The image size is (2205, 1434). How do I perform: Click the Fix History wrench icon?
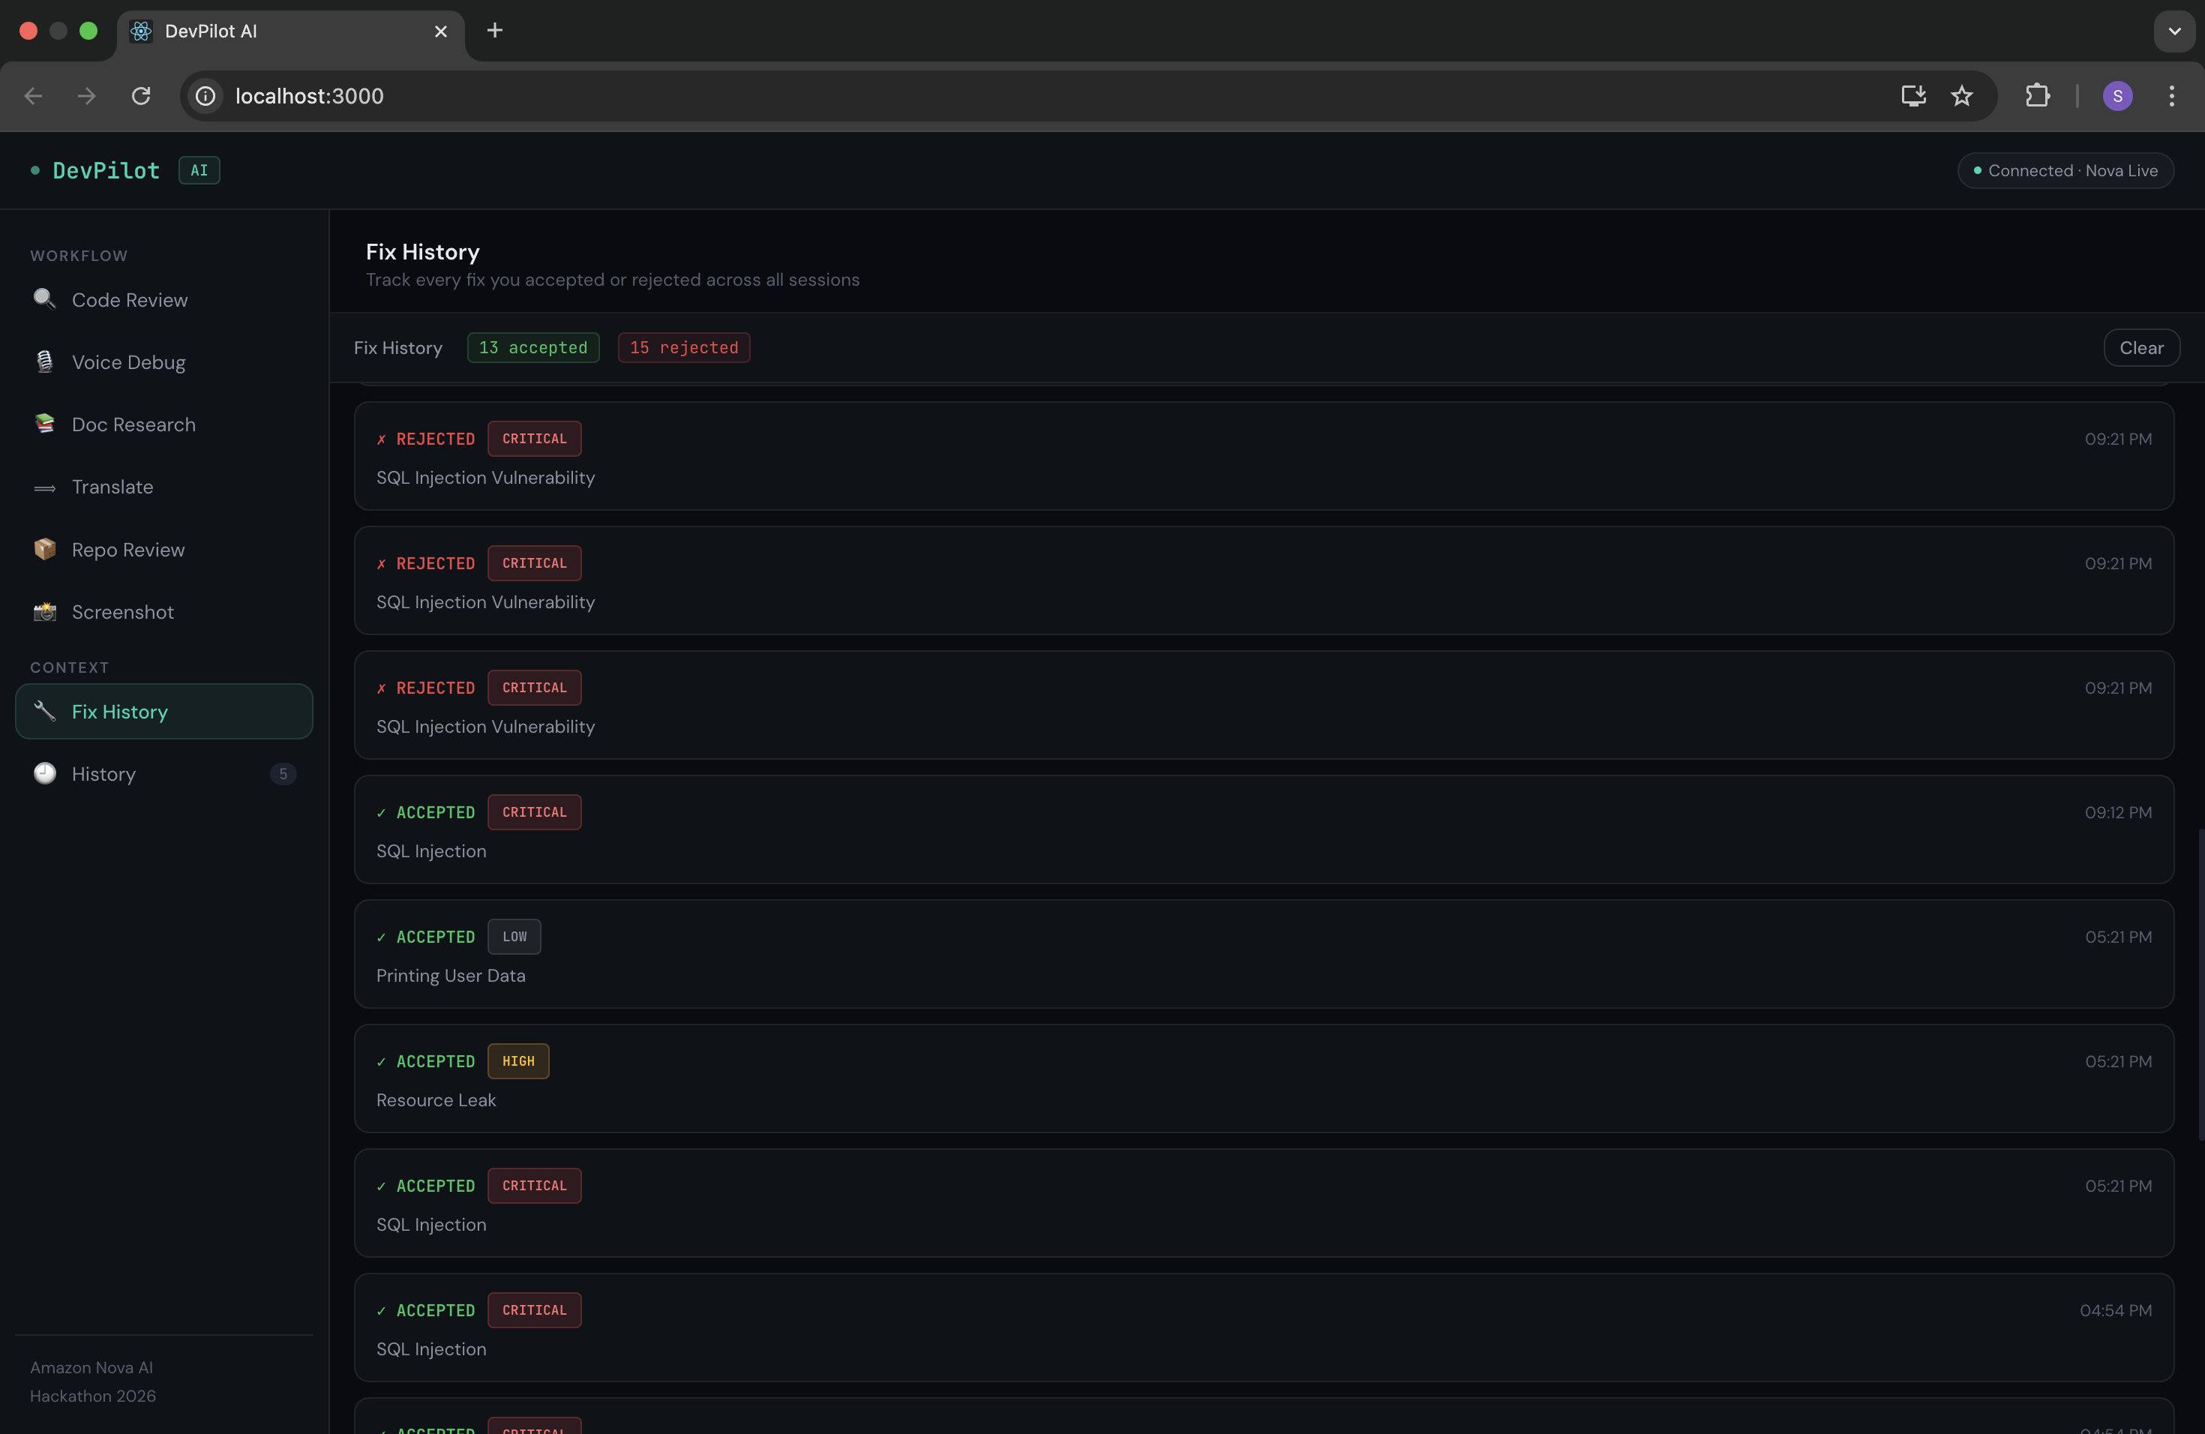pos(44,710)
